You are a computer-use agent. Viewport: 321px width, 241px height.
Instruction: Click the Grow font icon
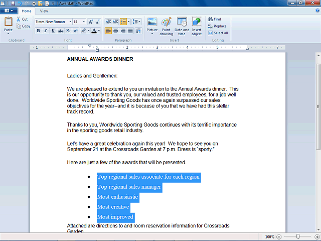coord(90,22)
